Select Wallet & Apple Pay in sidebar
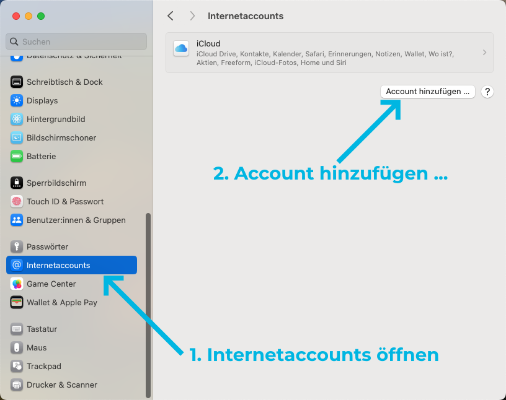 tap(61, 302)
